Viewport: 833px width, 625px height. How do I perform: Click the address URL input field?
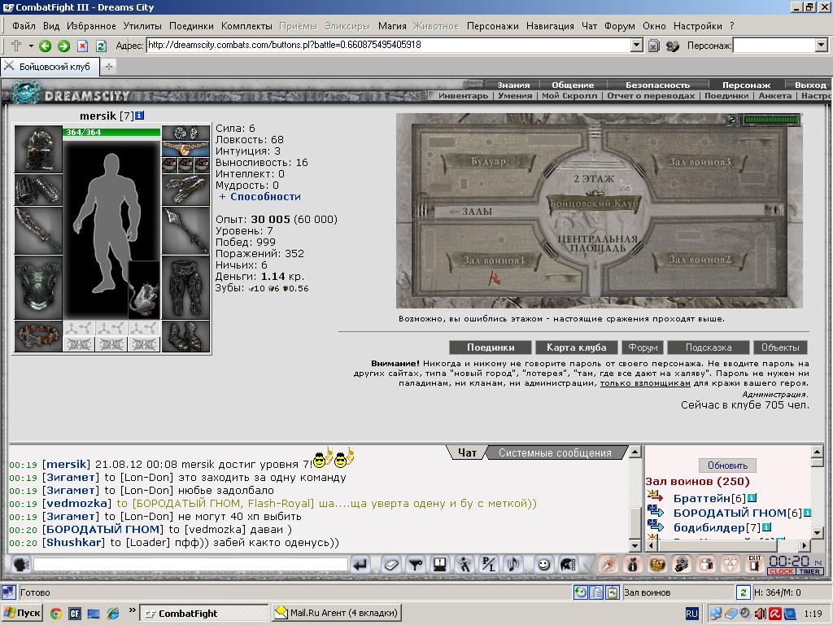point(389,46)
